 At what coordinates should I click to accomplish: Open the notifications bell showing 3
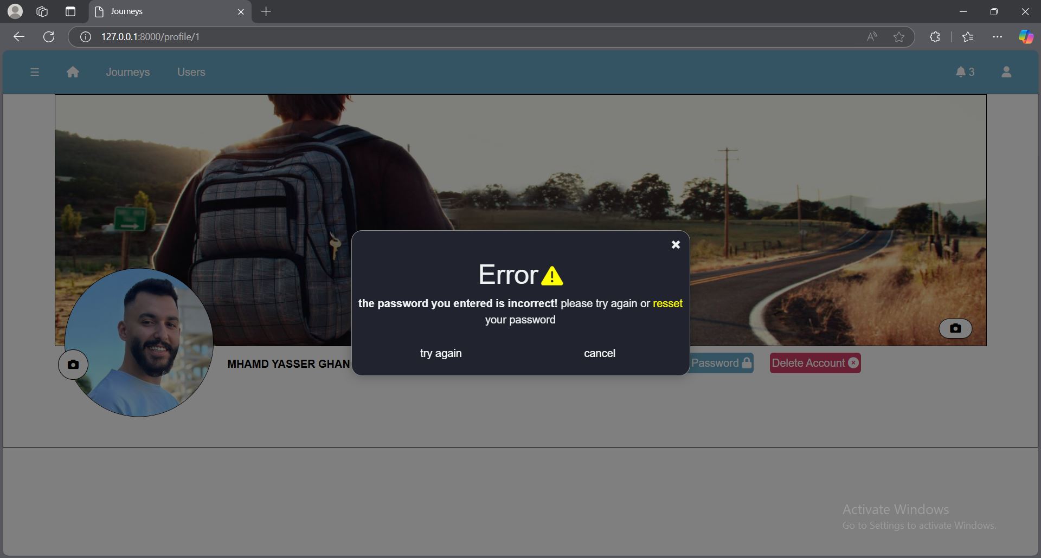tap(965, 72)
